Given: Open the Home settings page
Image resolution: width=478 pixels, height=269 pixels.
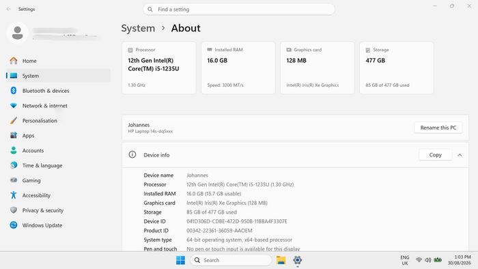Looking at the screenshot, I should click(58, 61).
